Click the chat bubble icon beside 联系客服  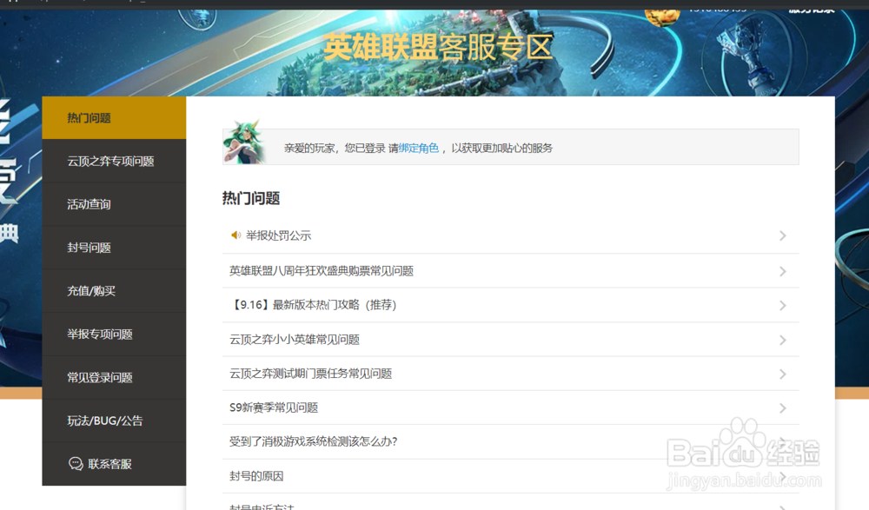pos(76,464)
